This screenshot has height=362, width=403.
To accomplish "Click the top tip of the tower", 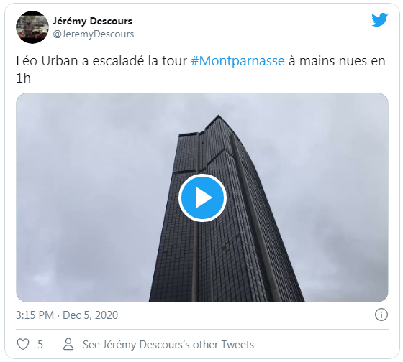I will (x=218, y=117).
